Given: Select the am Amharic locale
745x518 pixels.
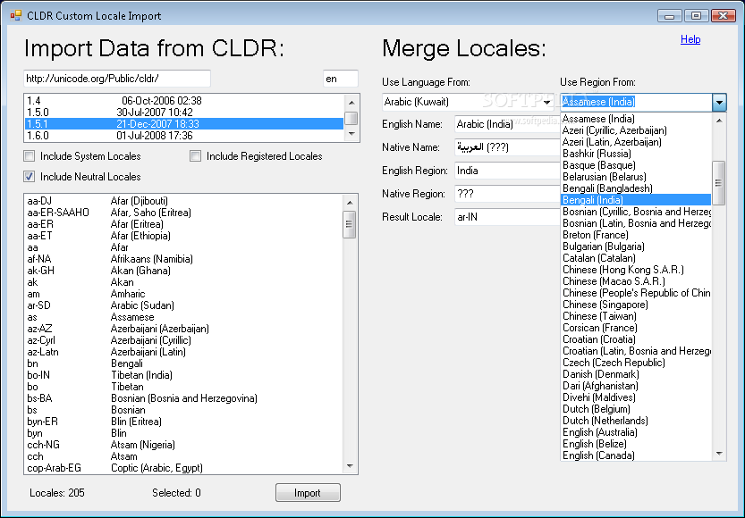Looking at the screenshot, I should (x=184, y=294).
